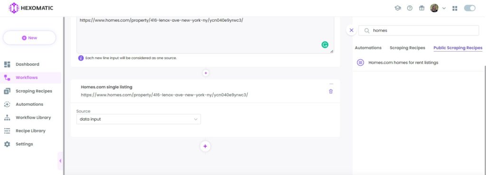Open the gift rewards icon

[421, 9]
